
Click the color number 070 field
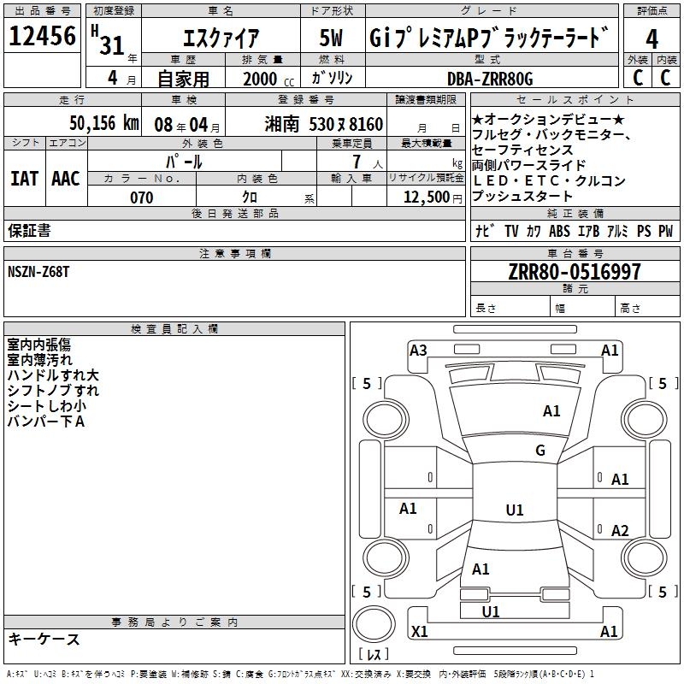142,198
